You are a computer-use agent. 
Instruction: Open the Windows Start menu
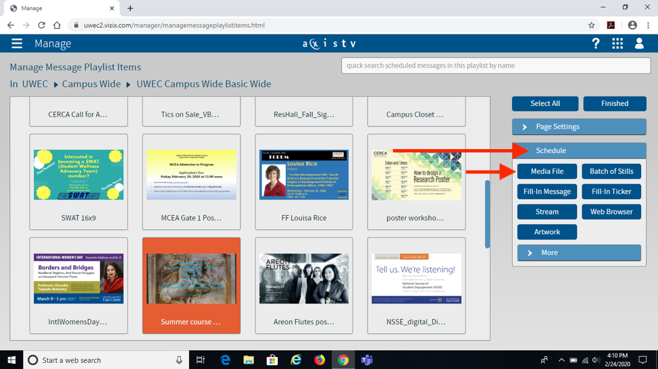coord(11,360)
